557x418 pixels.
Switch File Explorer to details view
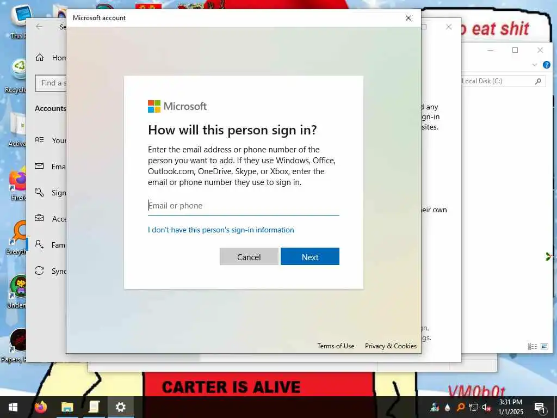point(532,346)
